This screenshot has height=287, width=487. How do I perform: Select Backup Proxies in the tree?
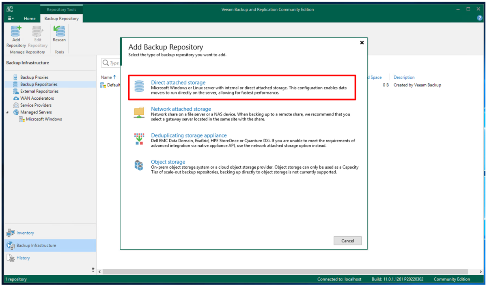[34, 77]
